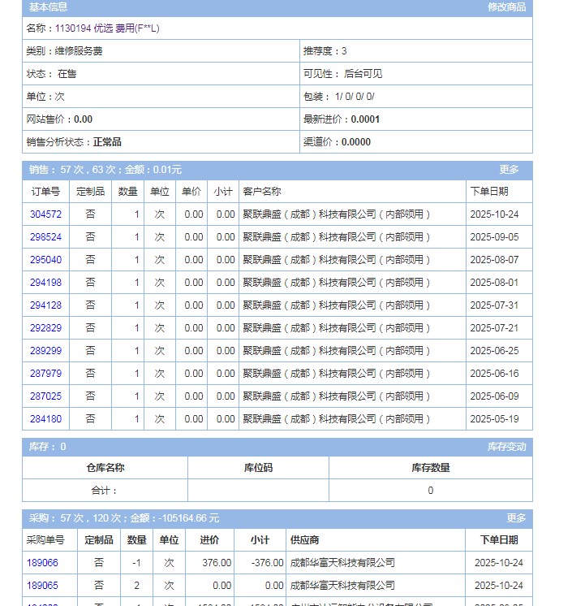Open purchase order 189066
The image size is (572, 606).
pos(42,562)
